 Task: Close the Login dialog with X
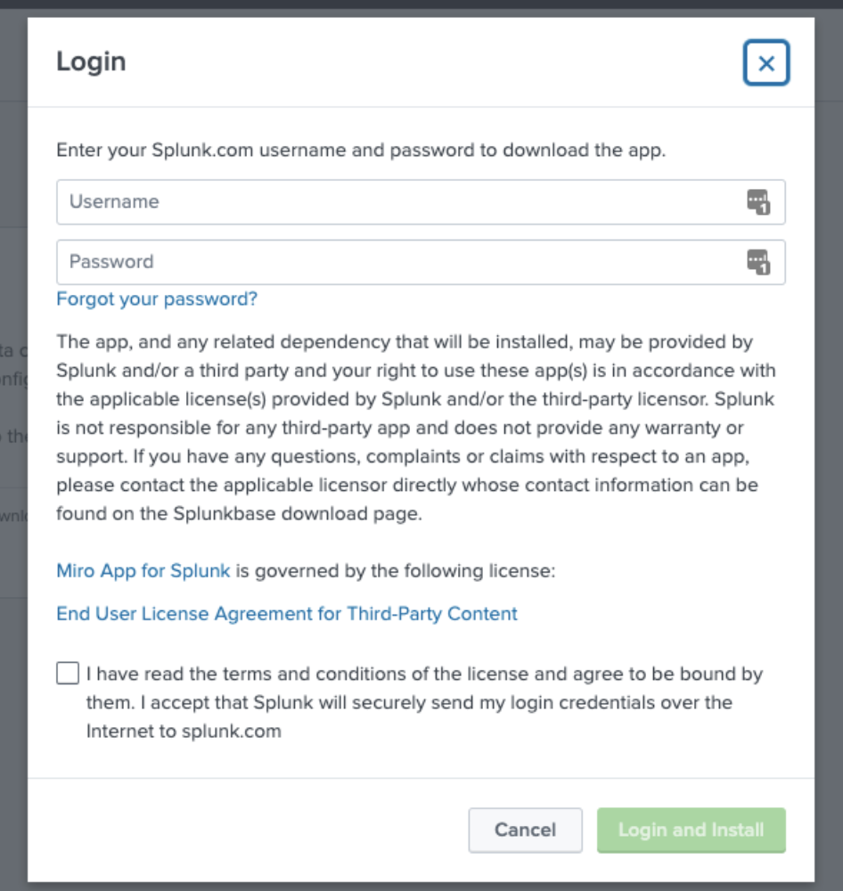tap(766, 63)
